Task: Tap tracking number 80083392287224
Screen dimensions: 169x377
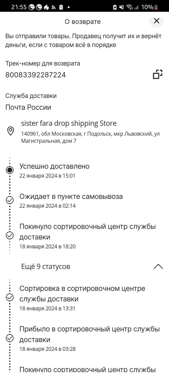Action: tap(35, 75)
